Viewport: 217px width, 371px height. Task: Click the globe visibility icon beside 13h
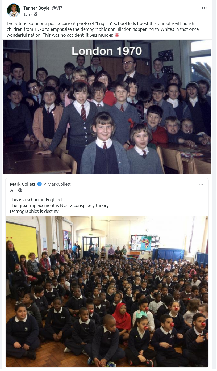click(36, 14)
